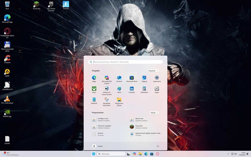Select the NVIDIA App desktop icon
Screen dimensions: 251x157
7,113
